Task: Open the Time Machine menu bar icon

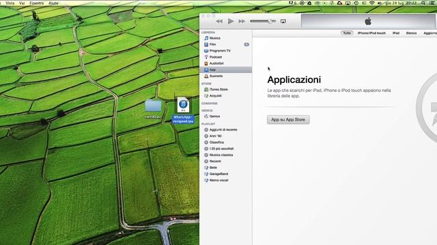Action: tap(356, 3)
